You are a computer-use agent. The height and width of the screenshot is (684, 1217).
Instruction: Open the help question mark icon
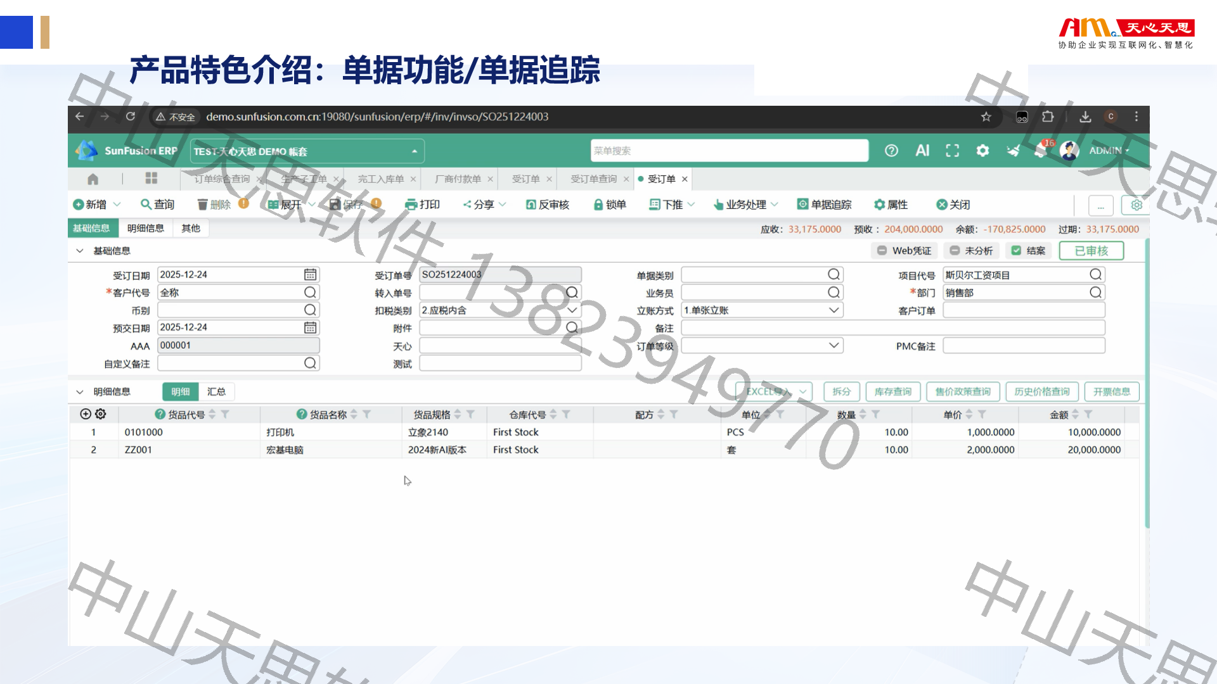(891, 151)
